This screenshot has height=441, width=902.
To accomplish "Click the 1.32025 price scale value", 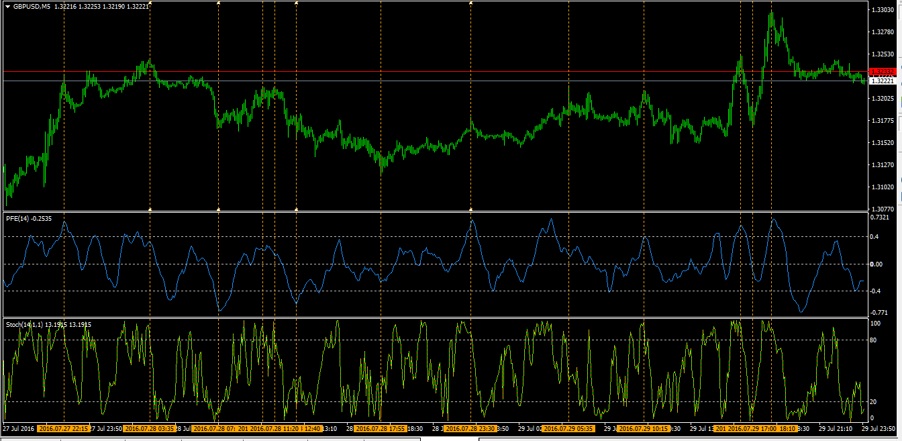I will coord(883,99).
